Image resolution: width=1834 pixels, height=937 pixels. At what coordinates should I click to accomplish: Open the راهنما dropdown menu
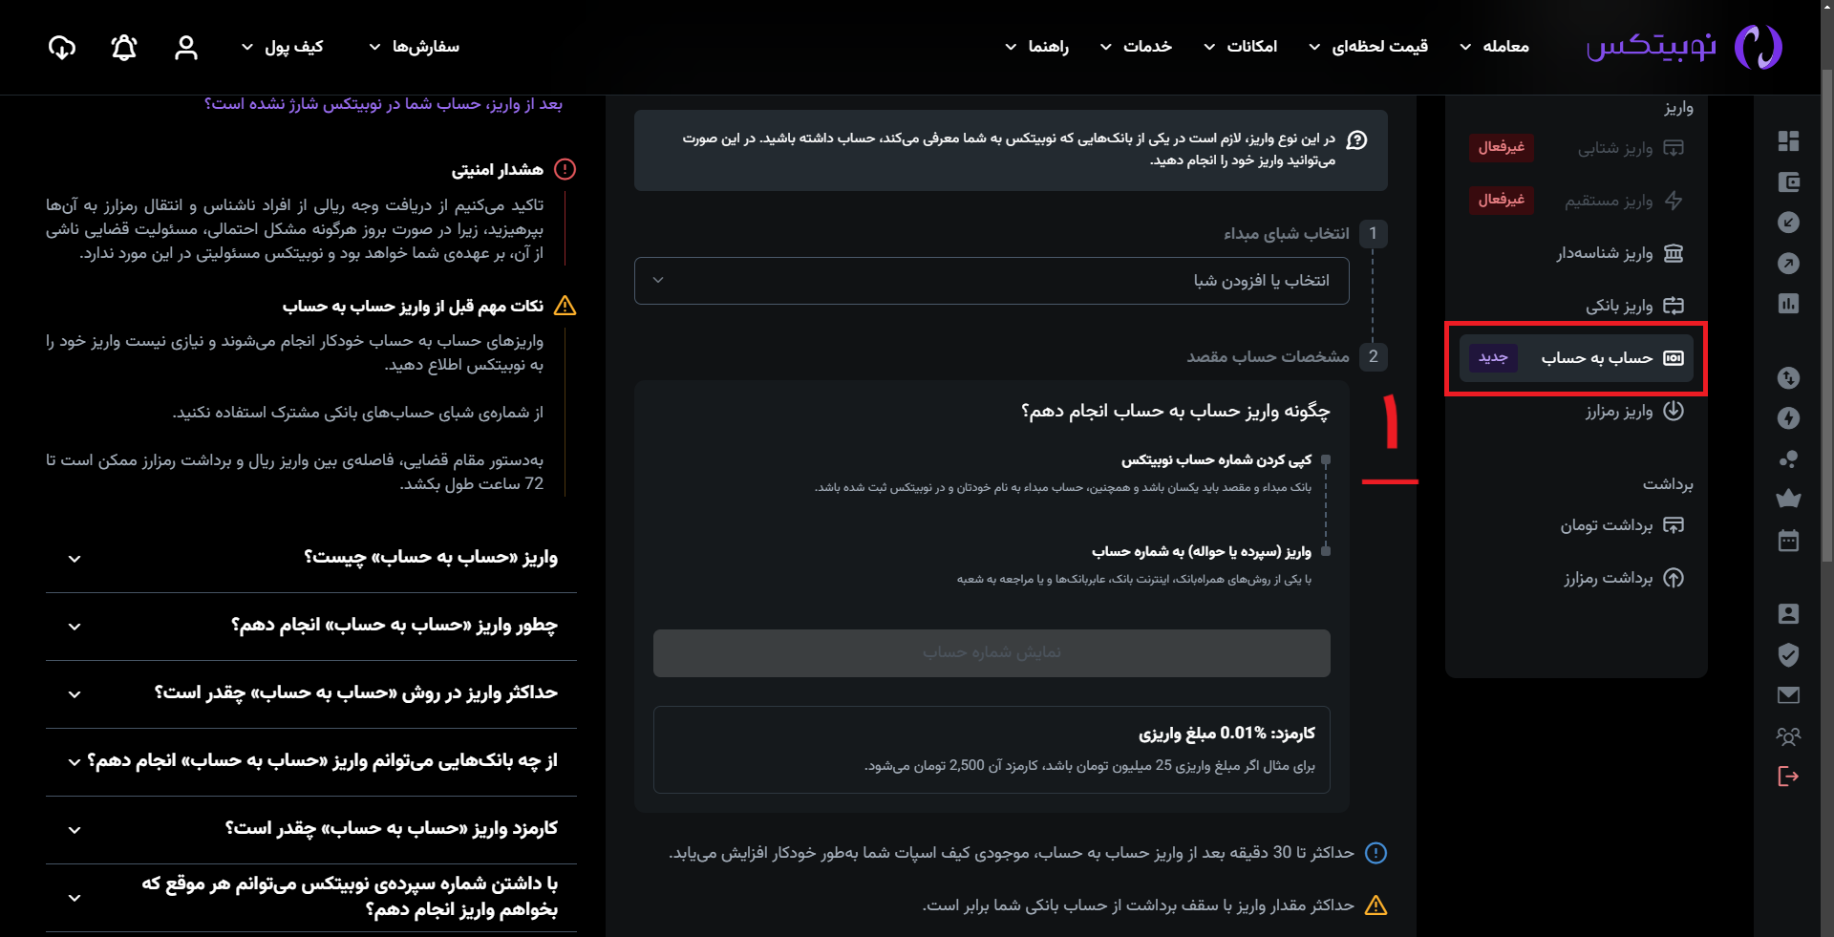click(1036, 47)
